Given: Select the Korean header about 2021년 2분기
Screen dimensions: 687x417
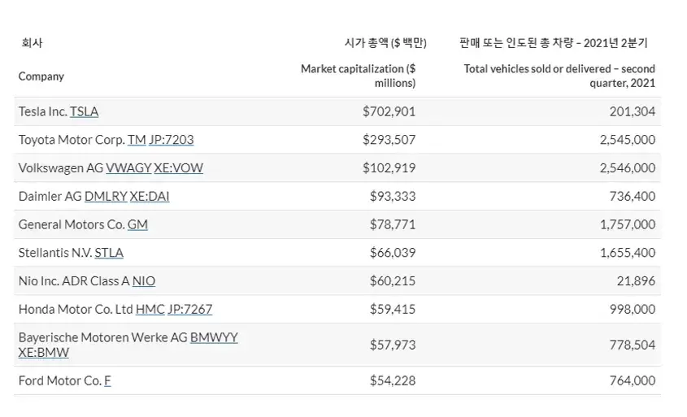Looking at the screenshot, I should (x=554, y=43).
